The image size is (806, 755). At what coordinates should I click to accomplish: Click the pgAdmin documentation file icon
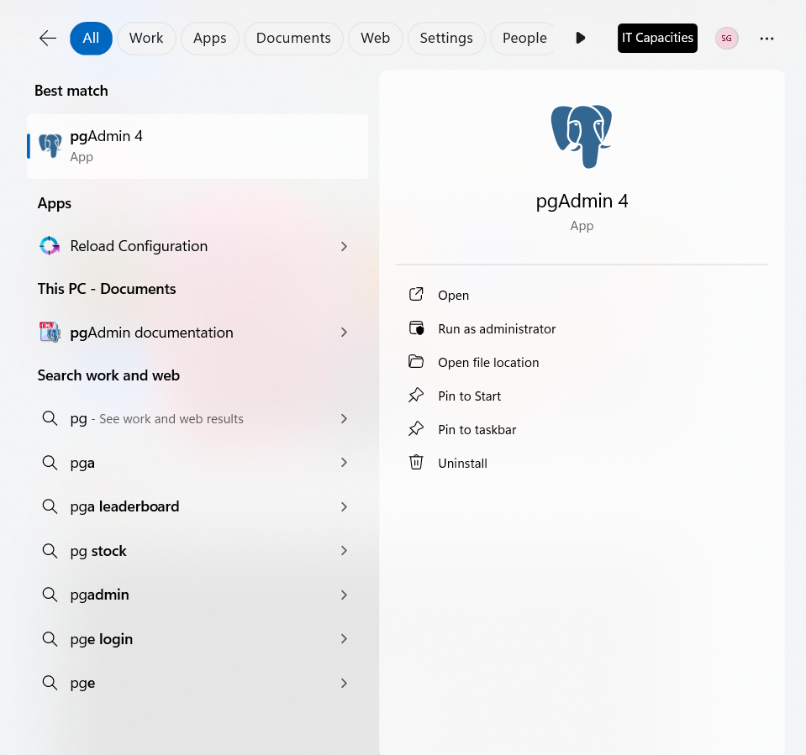click(50, 333)
